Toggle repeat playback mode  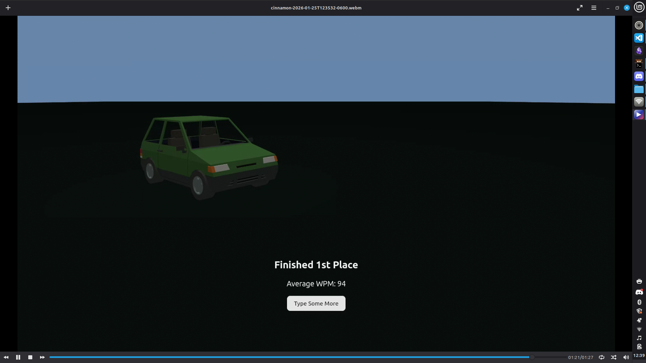coord(602,357)
